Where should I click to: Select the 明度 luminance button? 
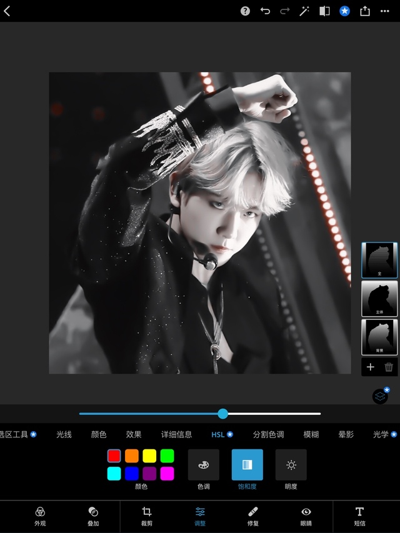click(291, 466)
